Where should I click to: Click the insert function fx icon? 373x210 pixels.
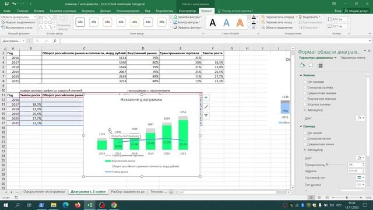54,41
